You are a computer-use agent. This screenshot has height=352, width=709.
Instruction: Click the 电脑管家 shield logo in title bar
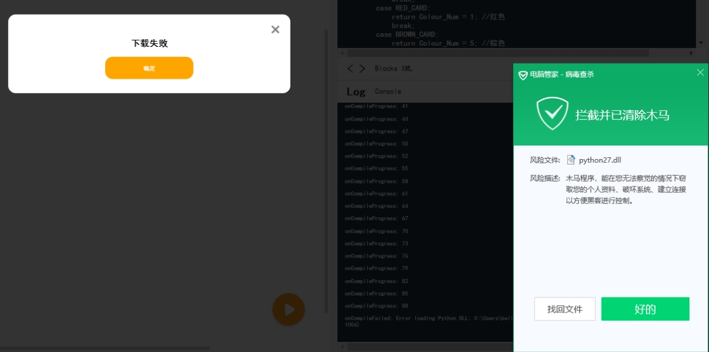[523, 75]
